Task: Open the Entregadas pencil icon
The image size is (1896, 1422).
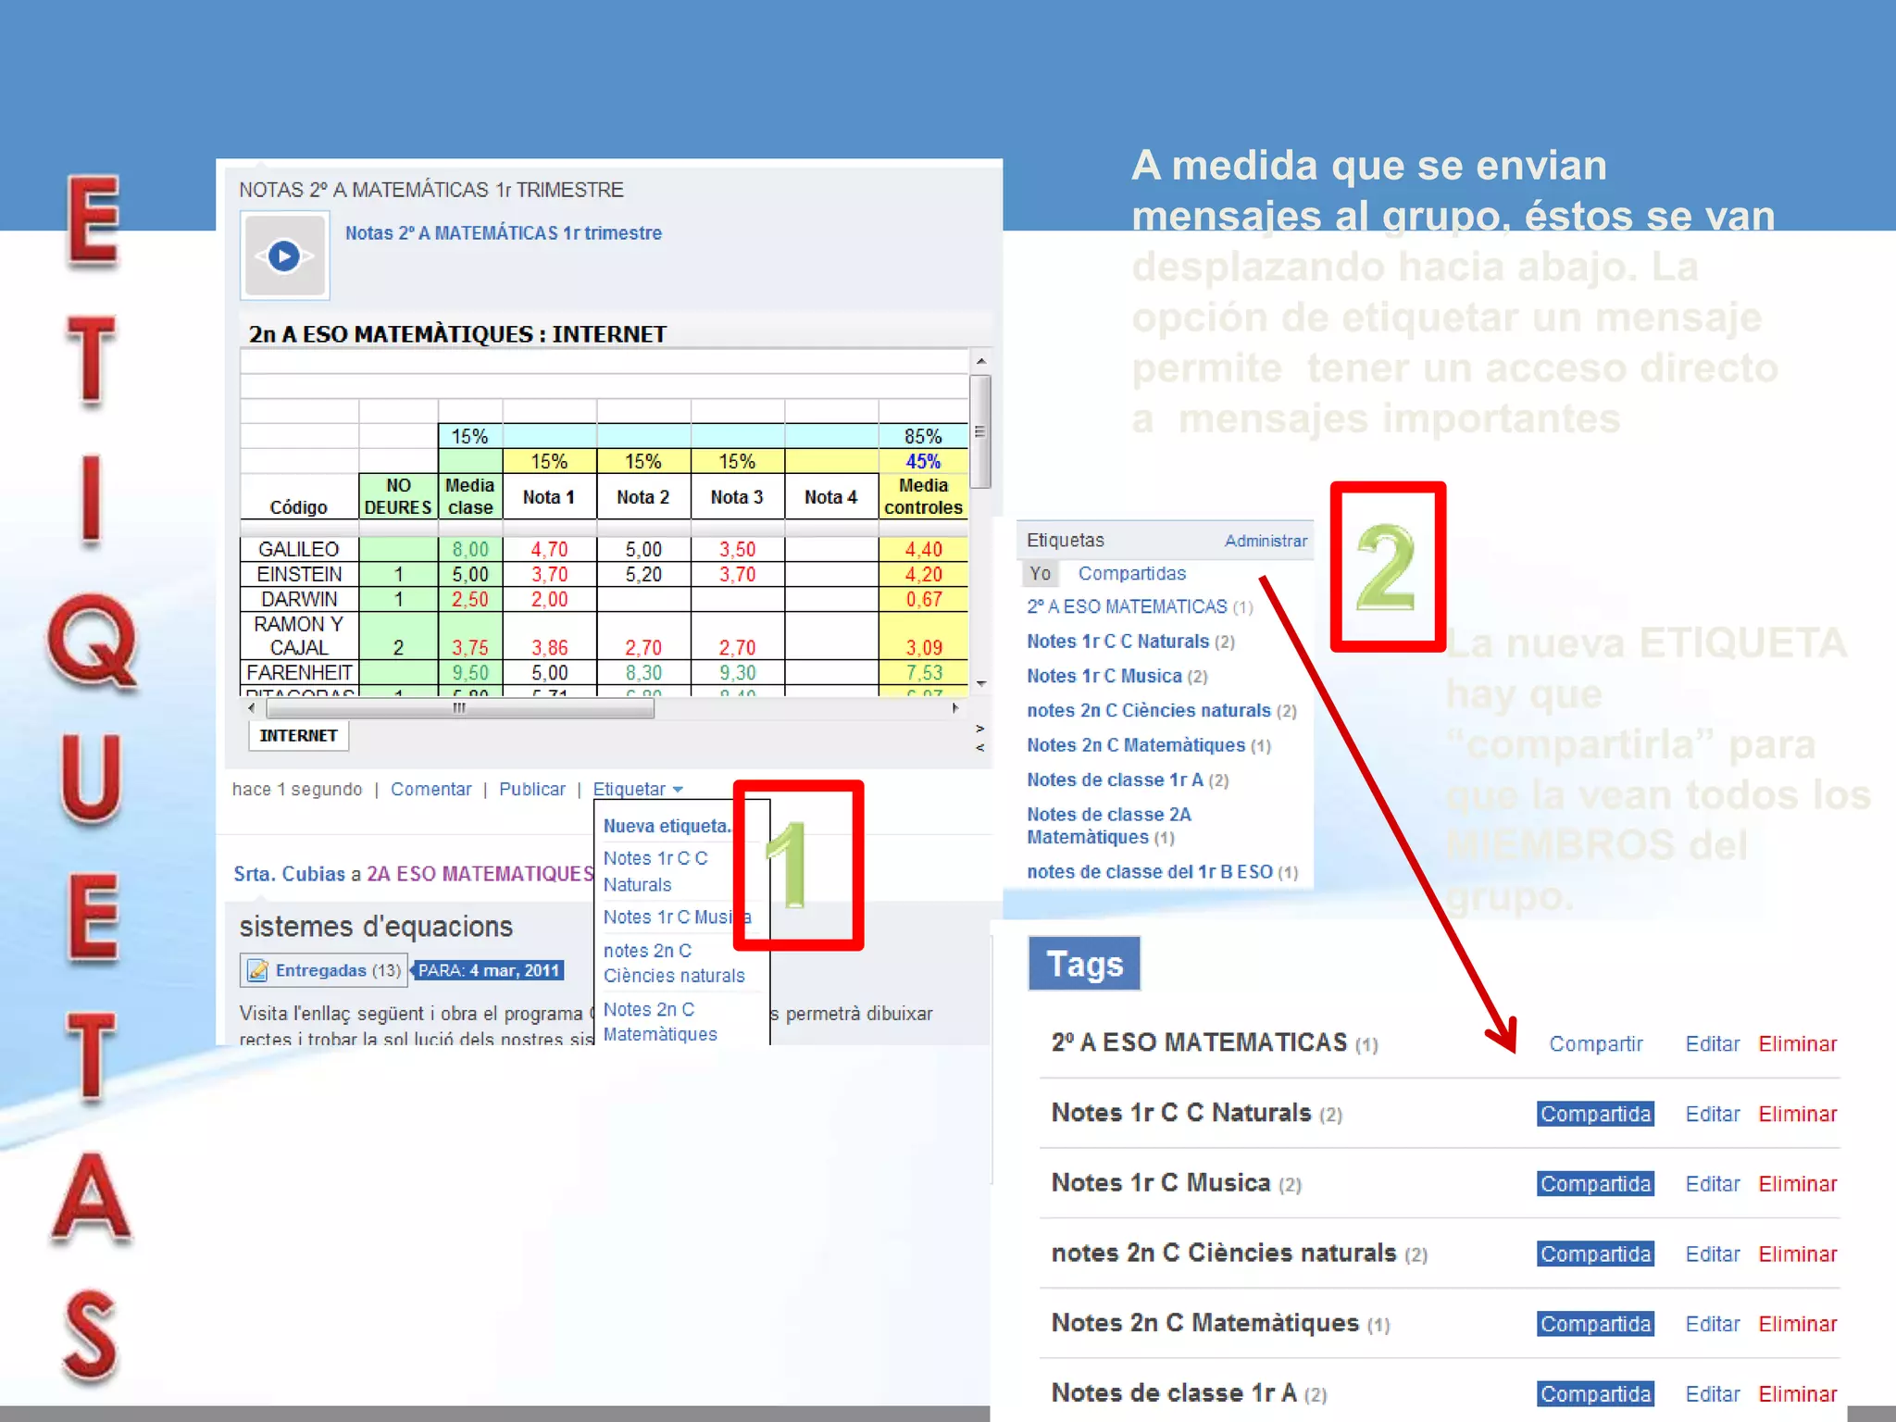Action: [257, 970]
